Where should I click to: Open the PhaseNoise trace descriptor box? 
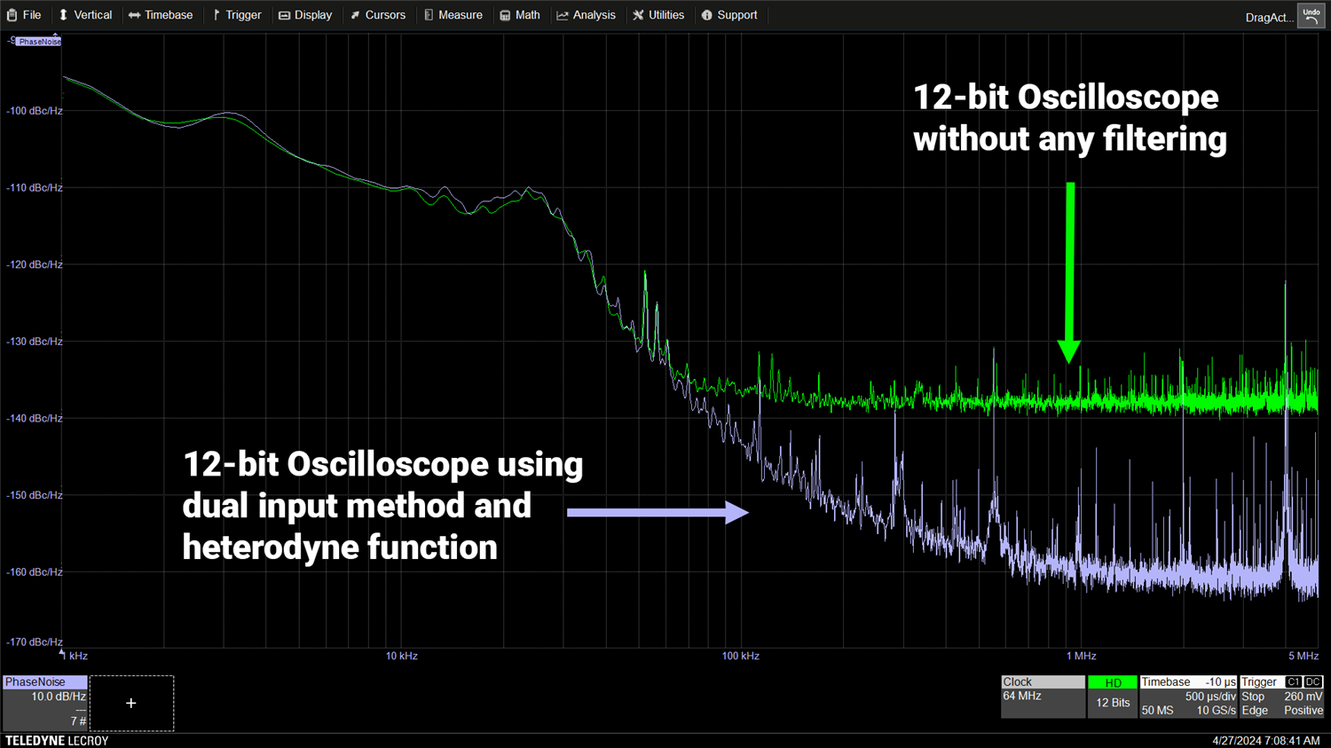pos(44,703)
